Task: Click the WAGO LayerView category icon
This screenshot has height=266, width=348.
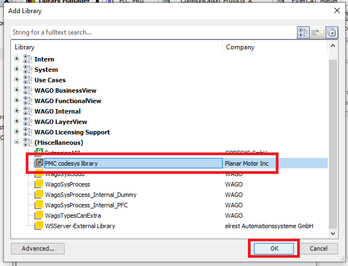Action: coord(27,122)
